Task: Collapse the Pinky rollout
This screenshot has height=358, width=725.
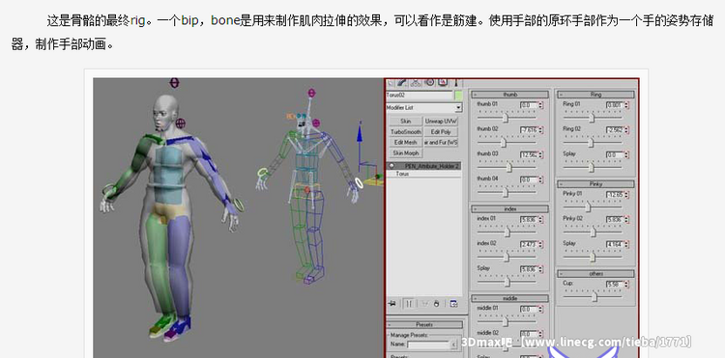Action: pyautogui.click(x=595, y=183)
